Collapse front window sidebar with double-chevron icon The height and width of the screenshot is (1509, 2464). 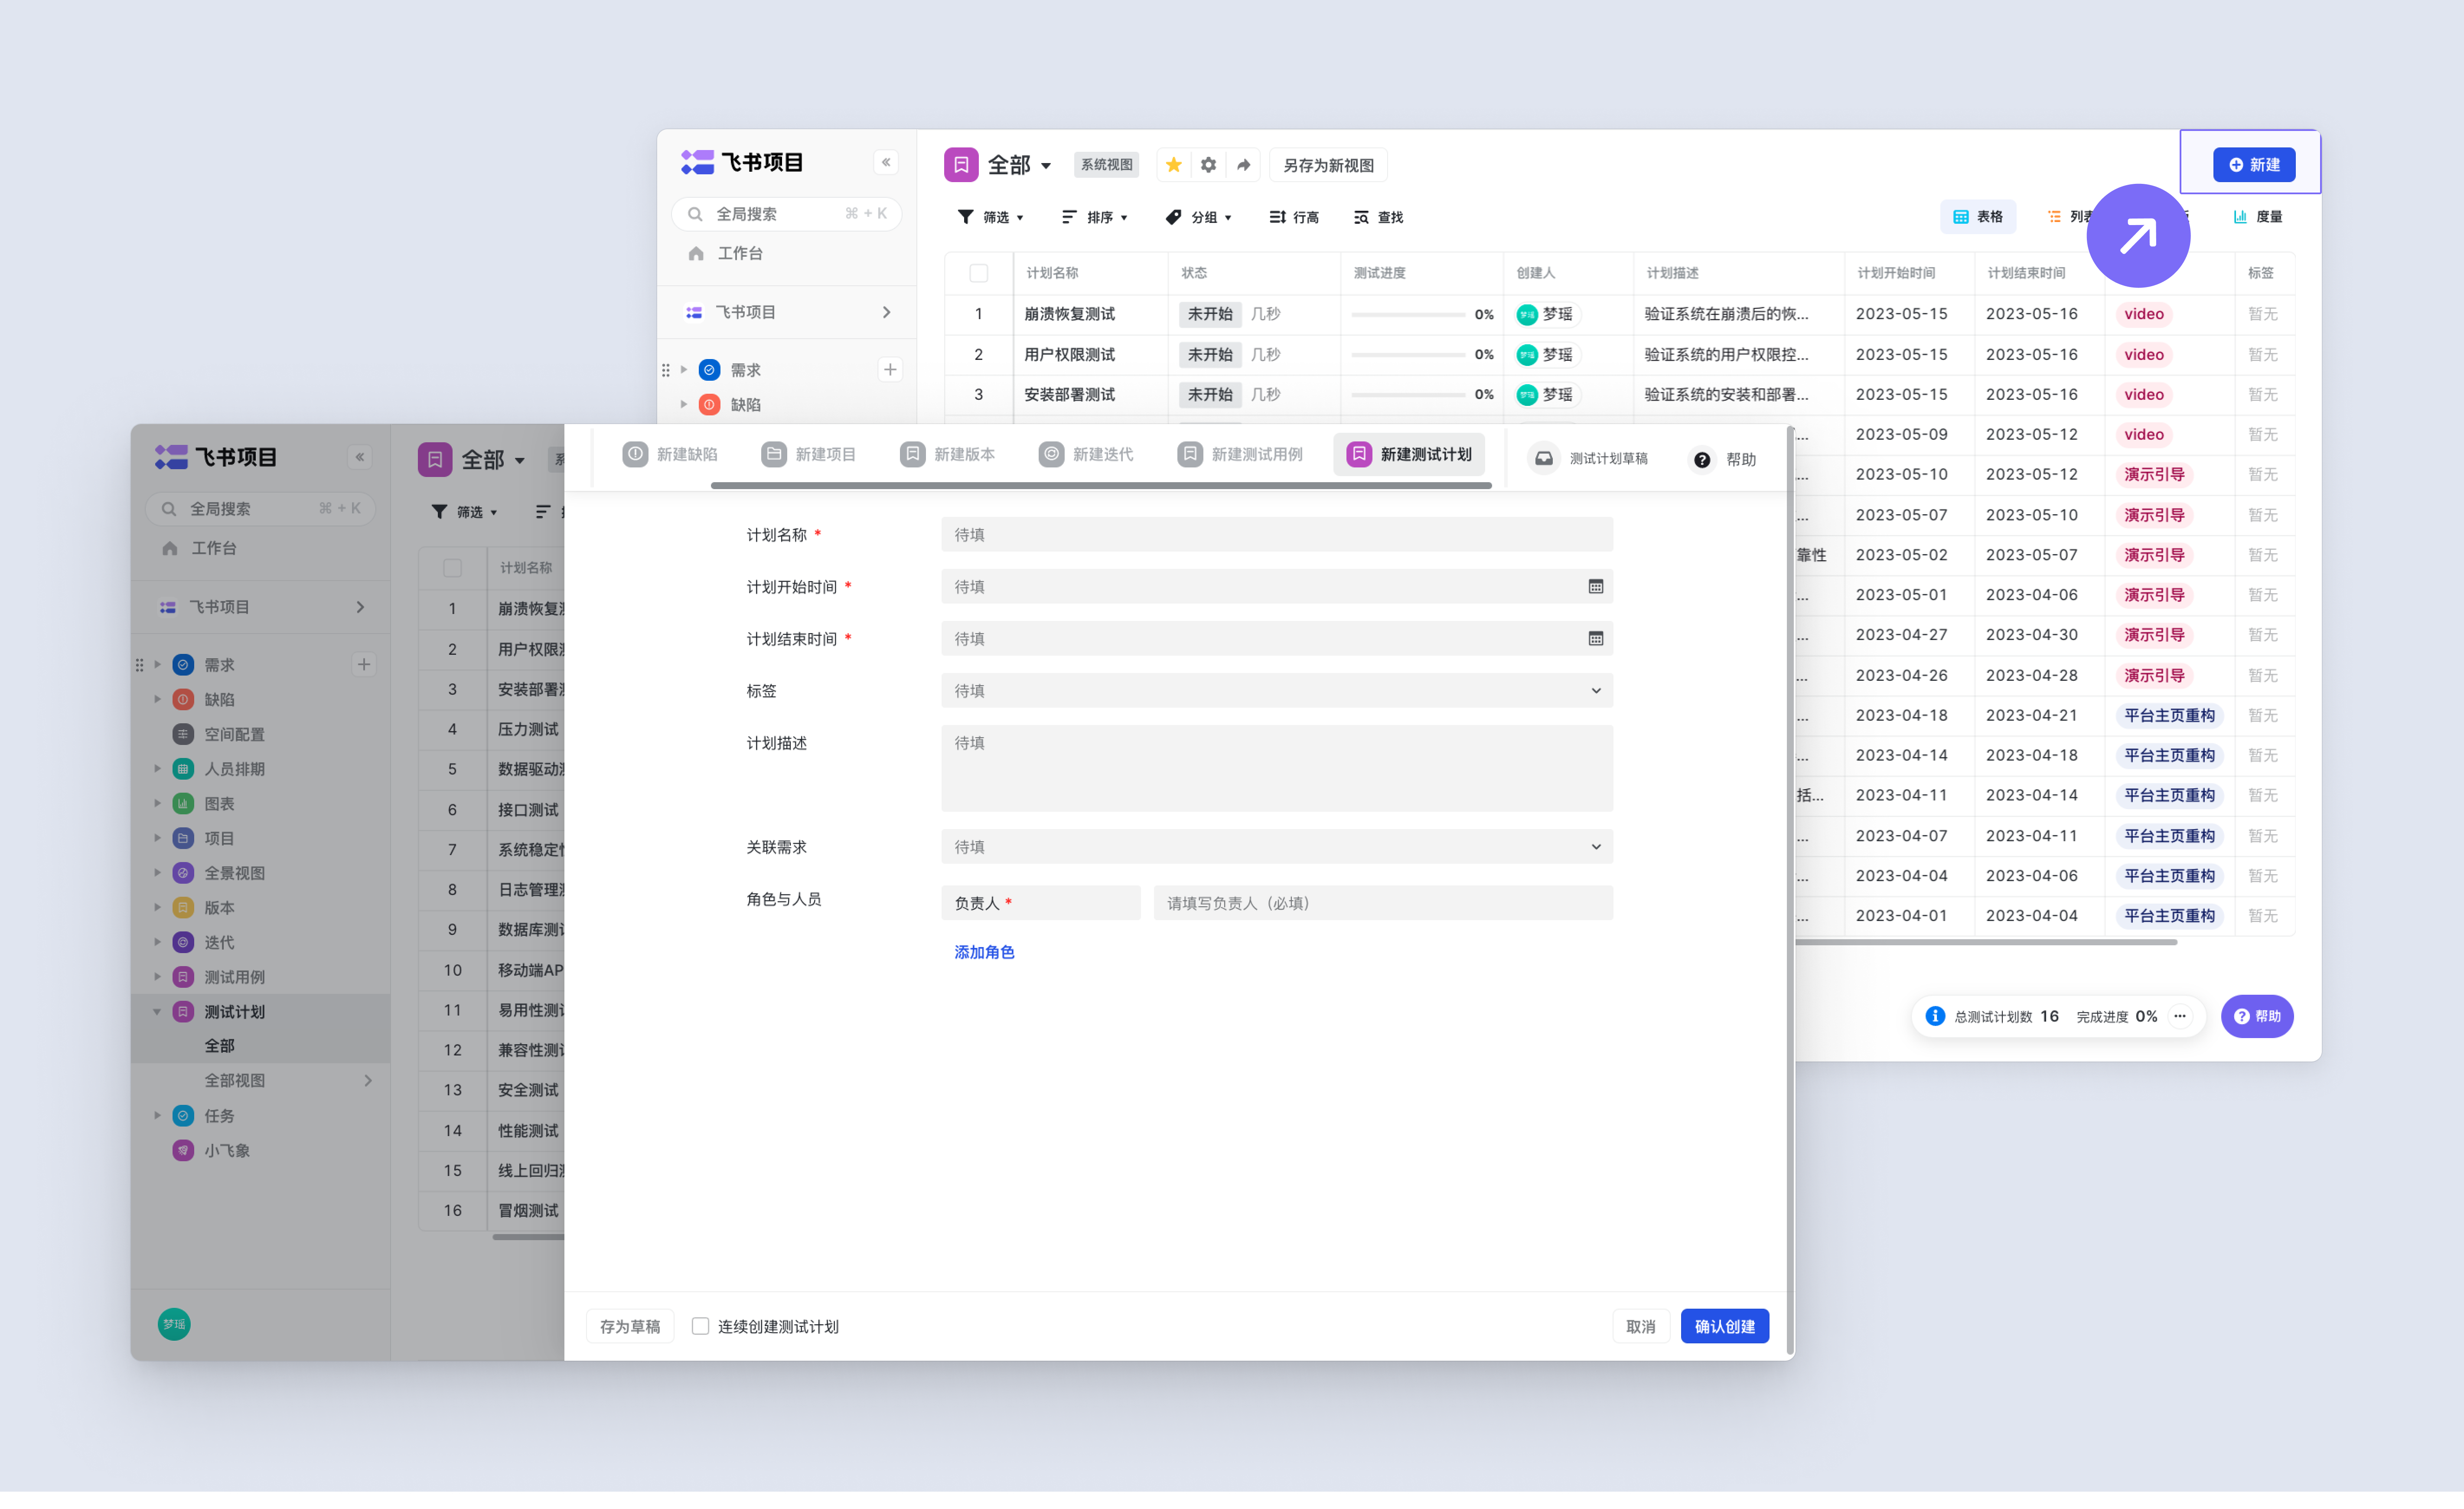coord(360,457)
